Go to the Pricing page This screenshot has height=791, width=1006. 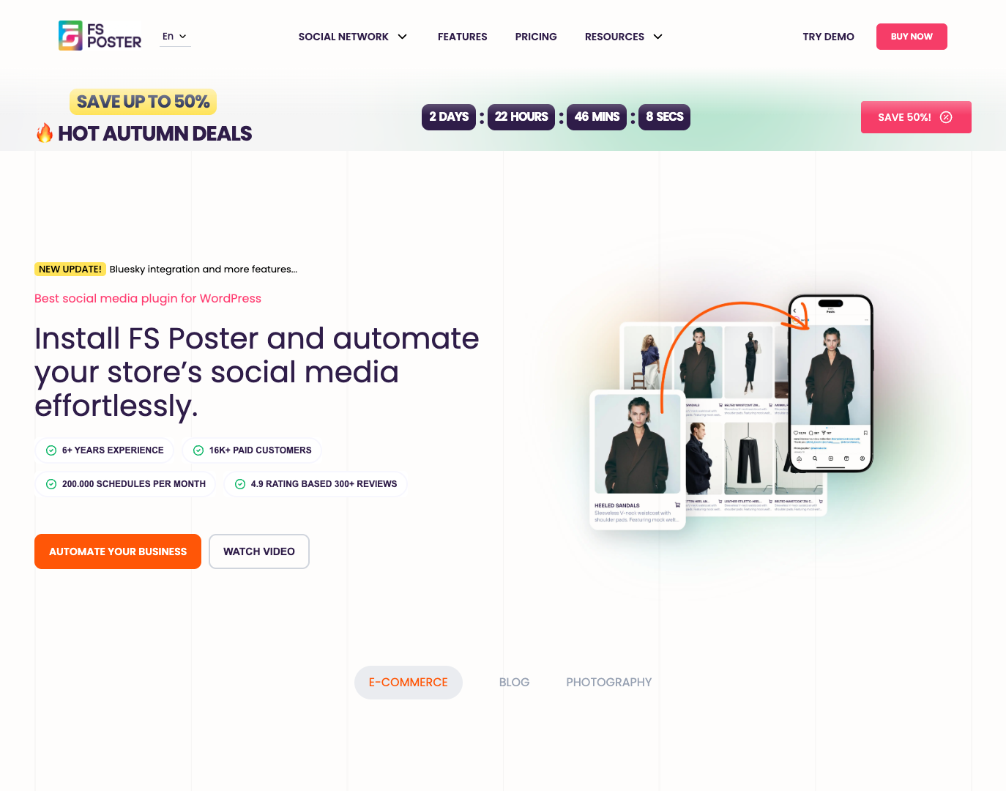[536, 37]
